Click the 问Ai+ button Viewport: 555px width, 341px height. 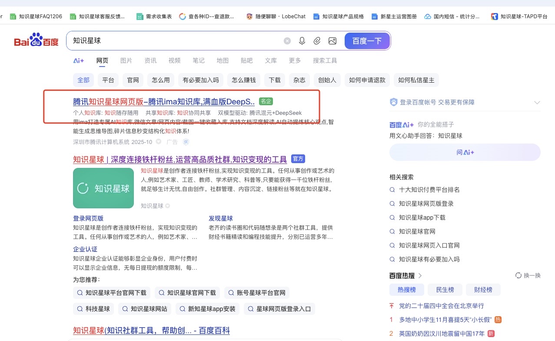[x=465, y=152]
